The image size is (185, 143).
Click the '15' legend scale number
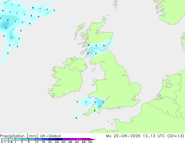(43, 142)
